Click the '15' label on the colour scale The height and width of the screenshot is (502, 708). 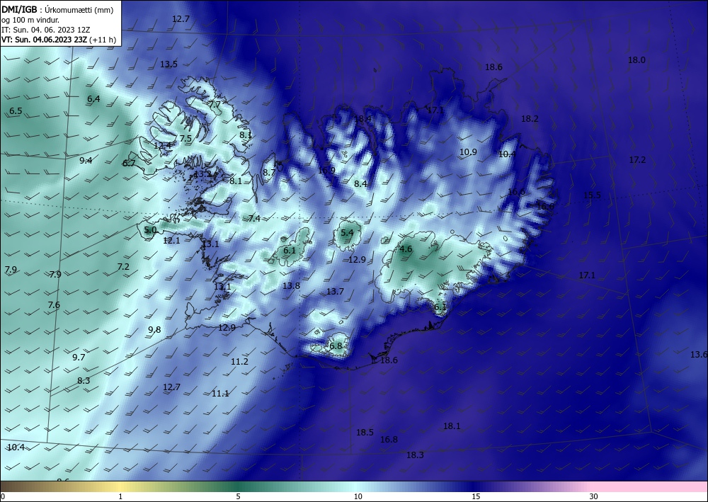pyautogui.click(x=476, y=496)
